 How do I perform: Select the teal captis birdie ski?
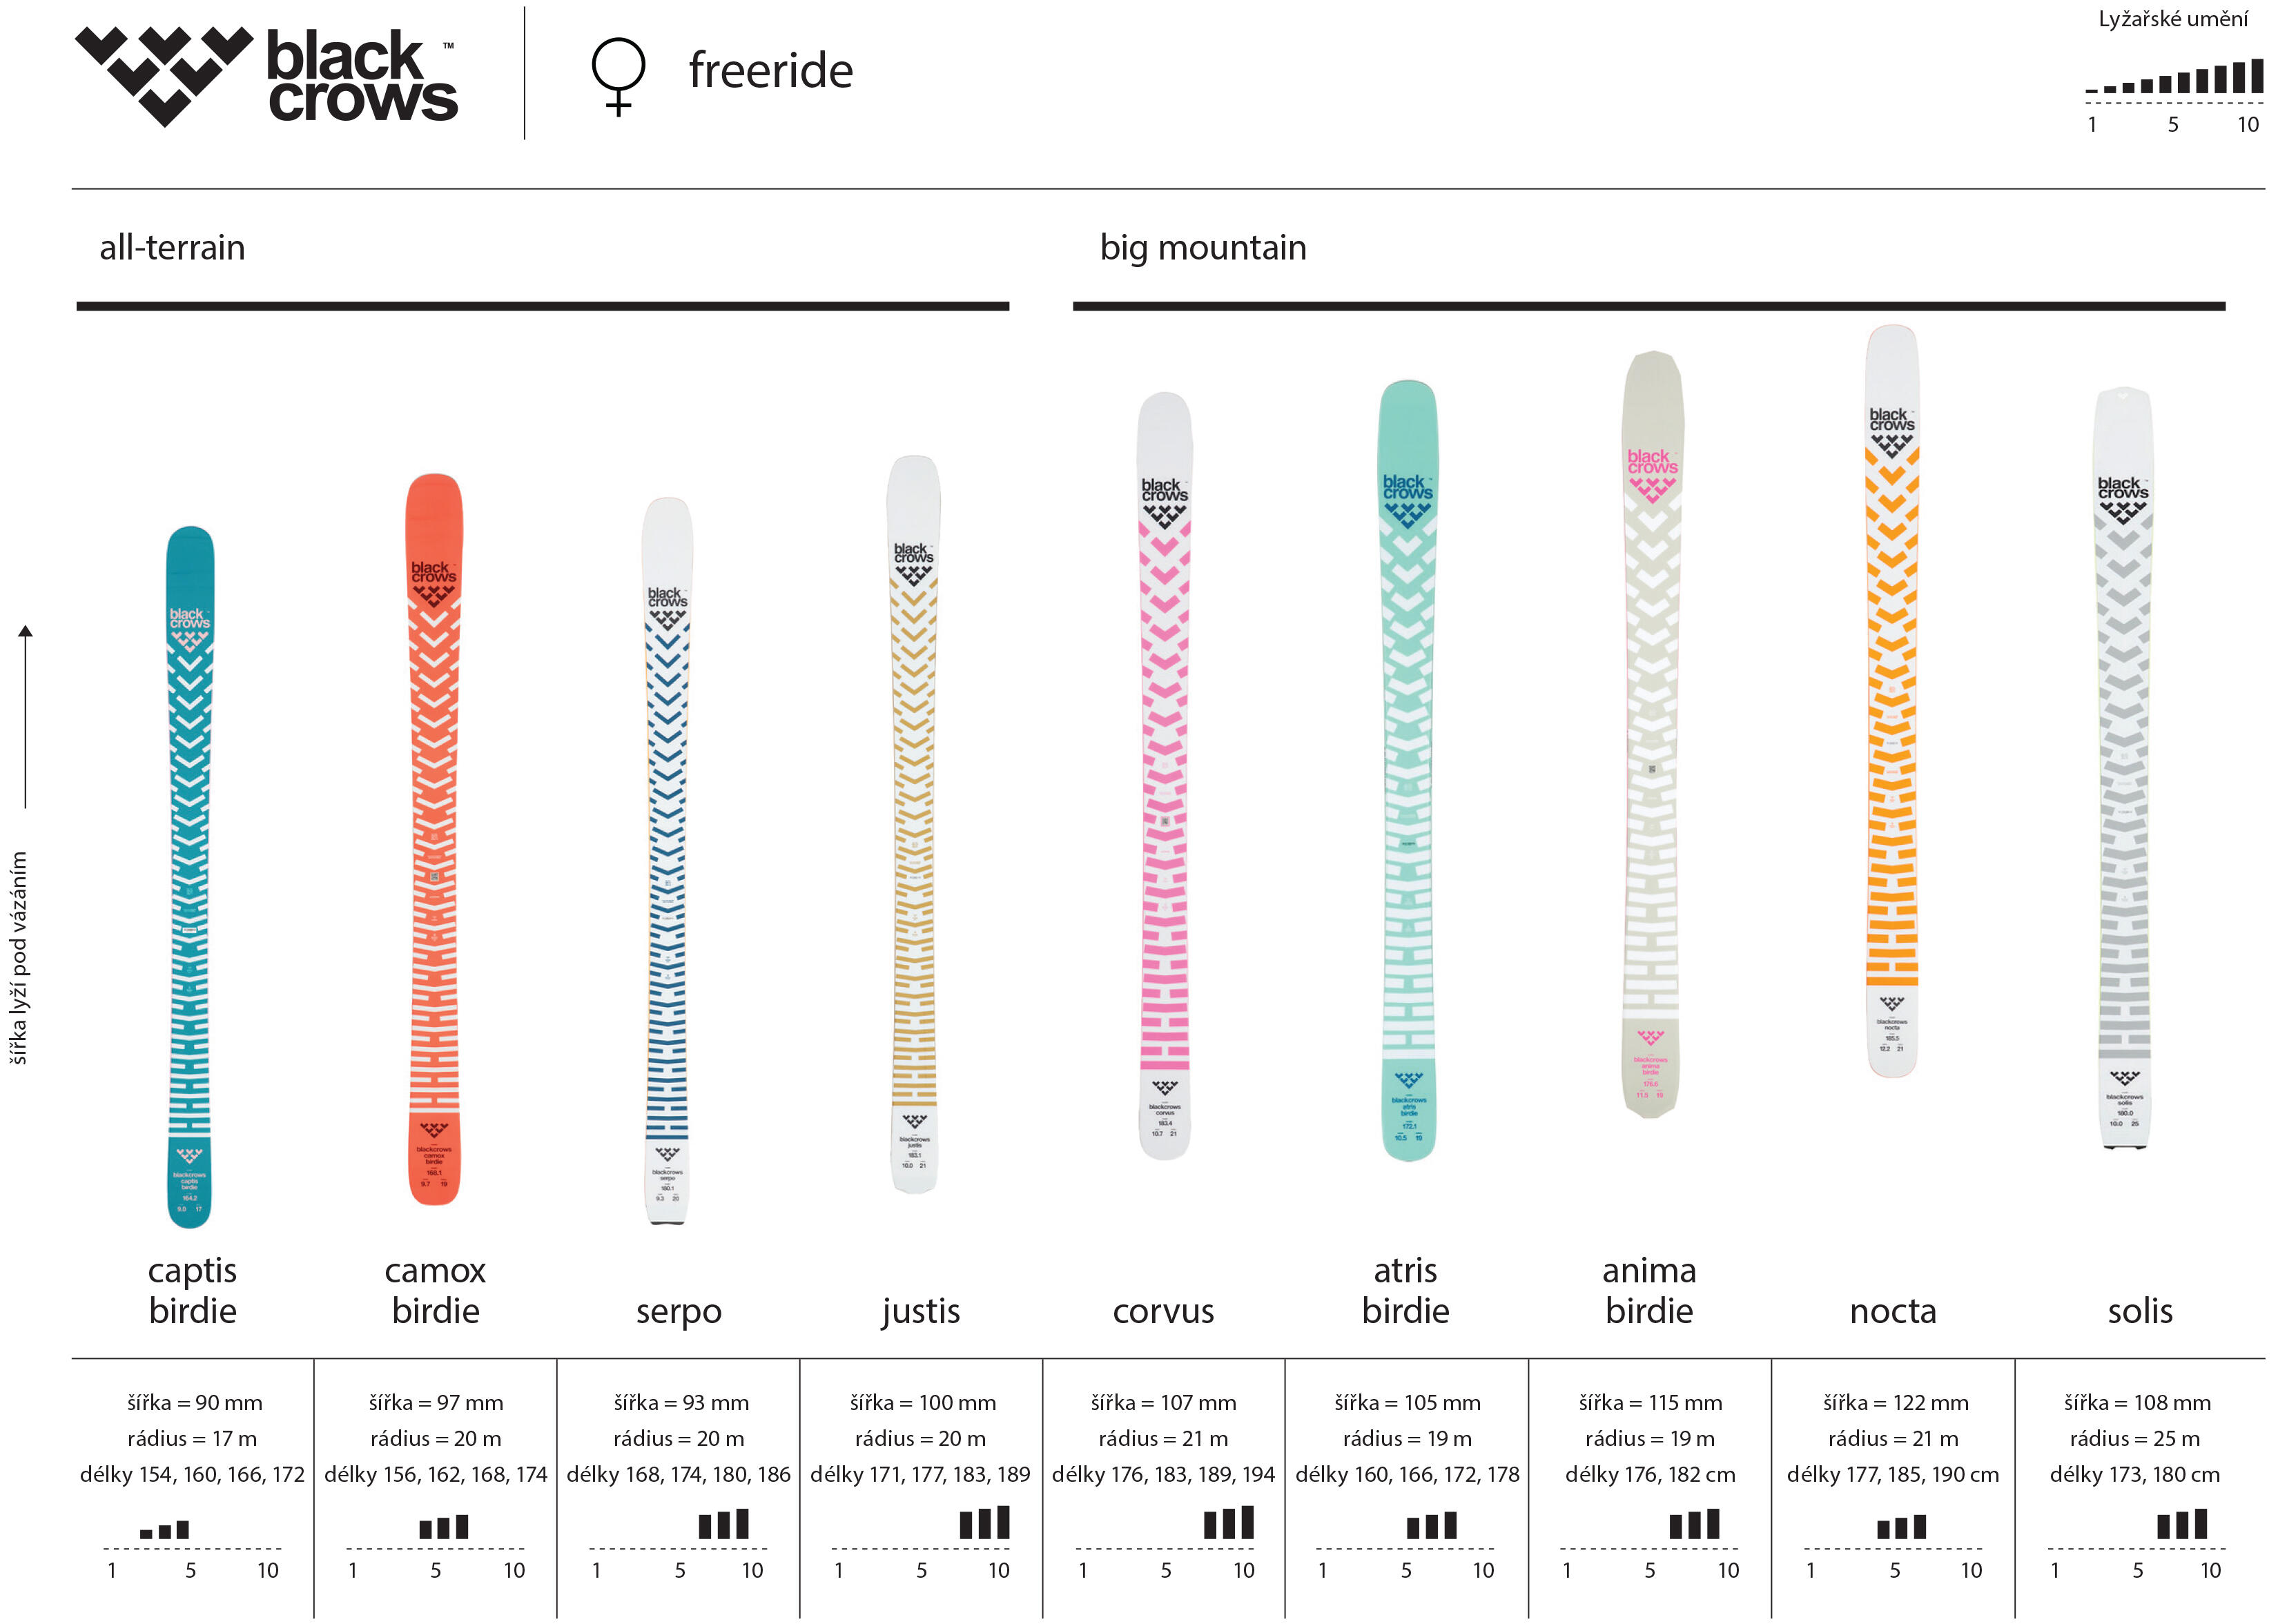pyautogui.click(x=189, y=875)
